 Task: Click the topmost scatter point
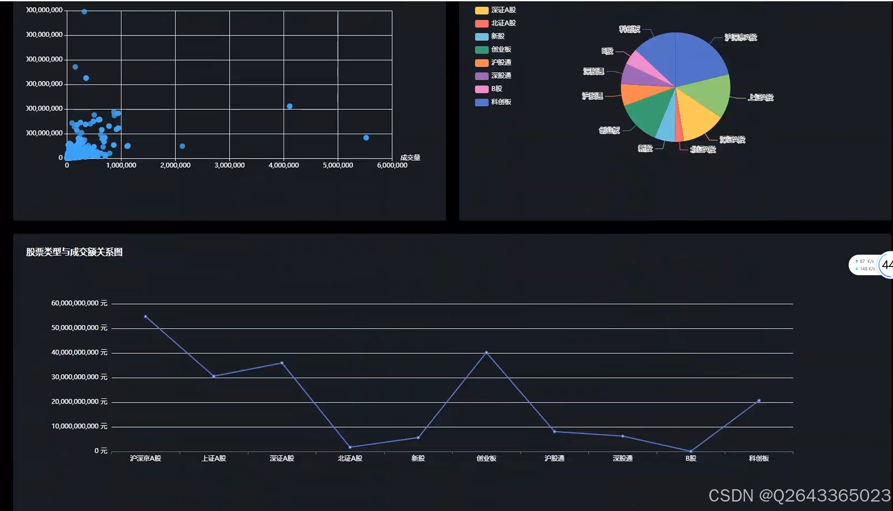[x=84, y=12]
